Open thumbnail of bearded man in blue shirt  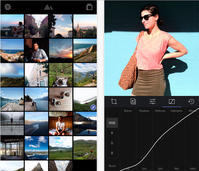[36, 51]
